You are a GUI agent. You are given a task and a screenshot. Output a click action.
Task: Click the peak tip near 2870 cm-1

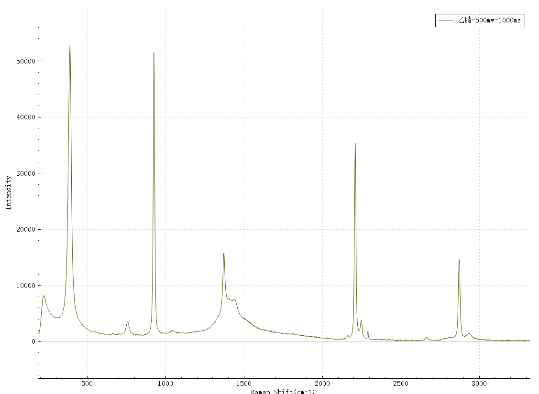(459, 260)
